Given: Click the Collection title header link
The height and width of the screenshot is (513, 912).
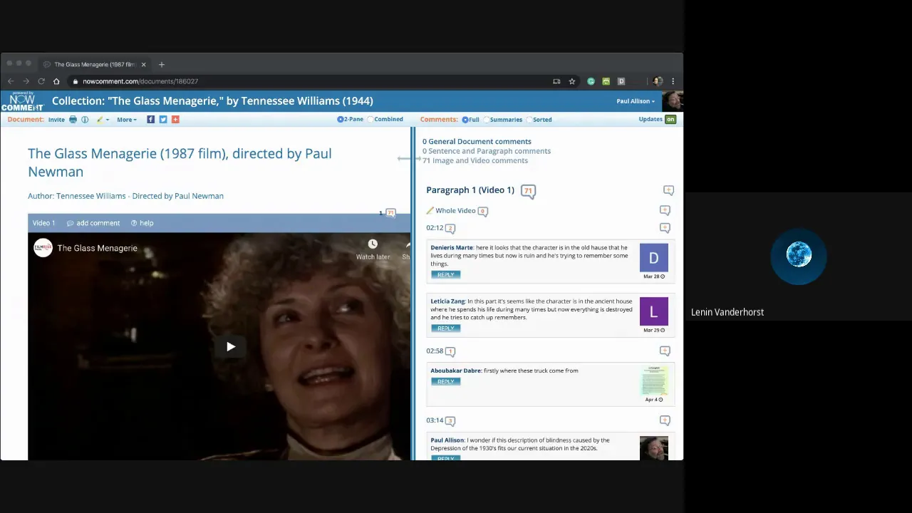Looking at the screenshot, I should [x=212, y=101].
